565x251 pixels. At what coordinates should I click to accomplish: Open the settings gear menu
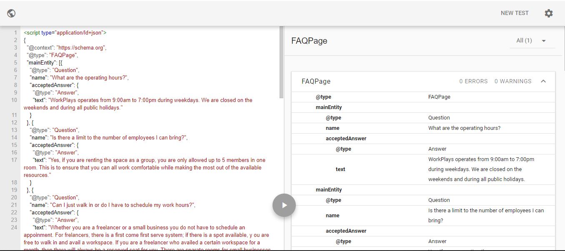coord(548,13)
